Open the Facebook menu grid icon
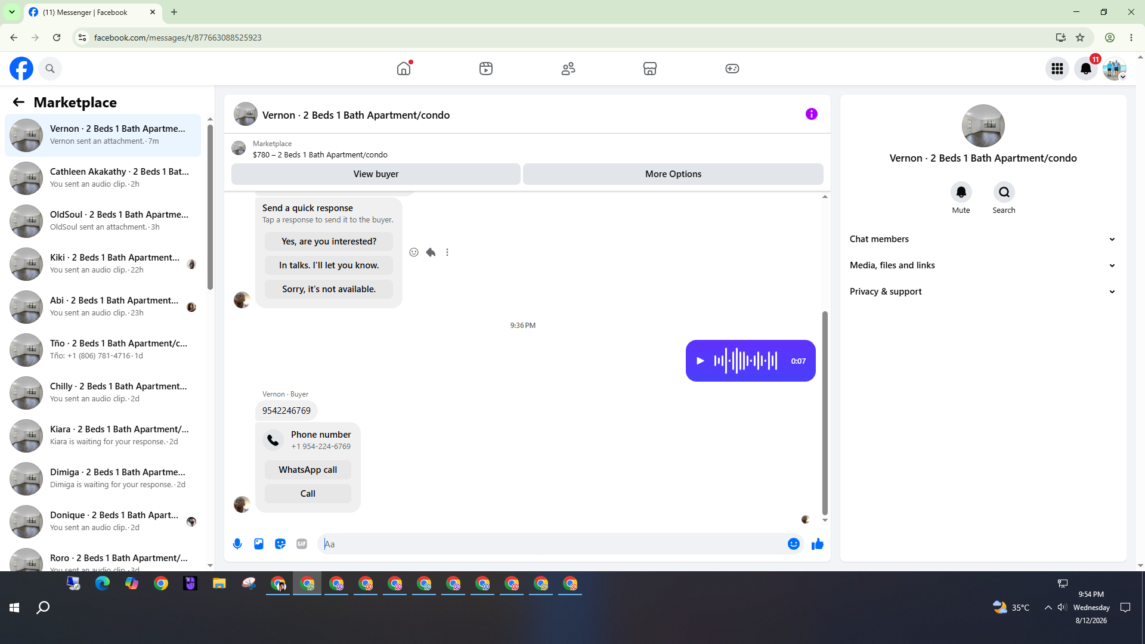 [1057, 69]
